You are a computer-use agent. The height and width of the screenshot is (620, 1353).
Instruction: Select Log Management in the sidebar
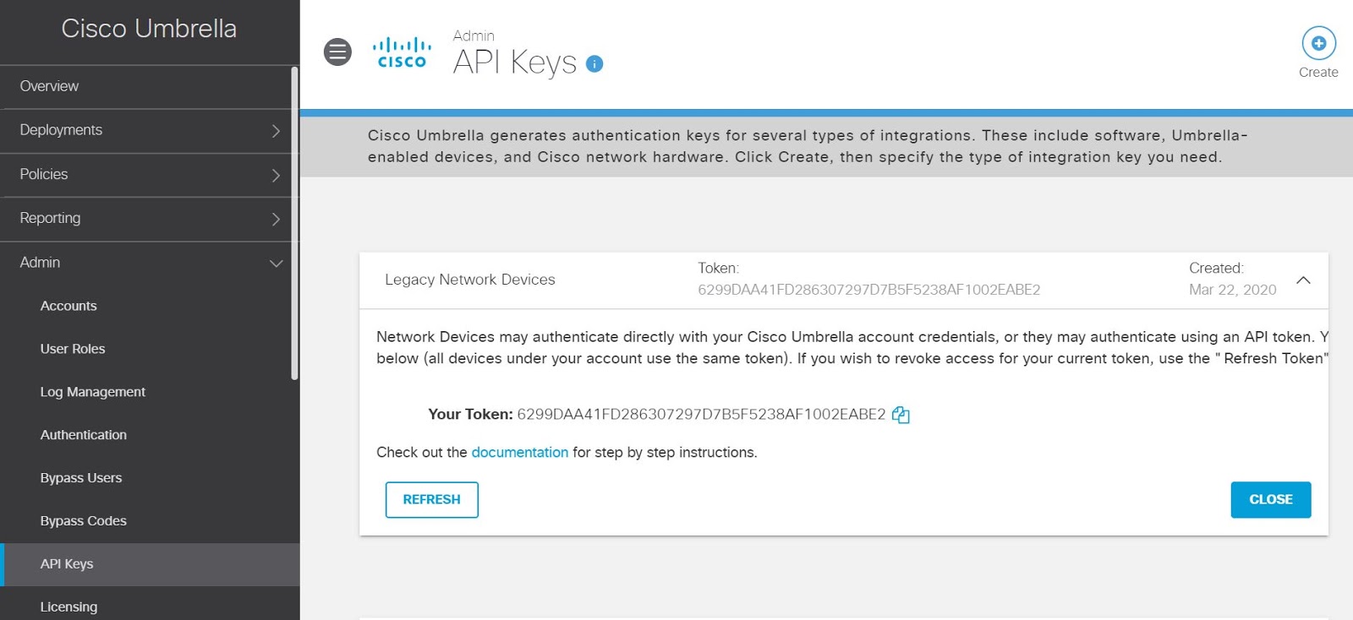click(x=93, y=392)
